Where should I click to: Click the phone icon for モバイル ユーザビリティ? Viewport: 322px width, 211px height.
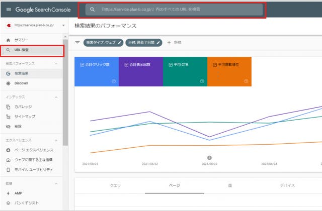click(x=8, y=170)
